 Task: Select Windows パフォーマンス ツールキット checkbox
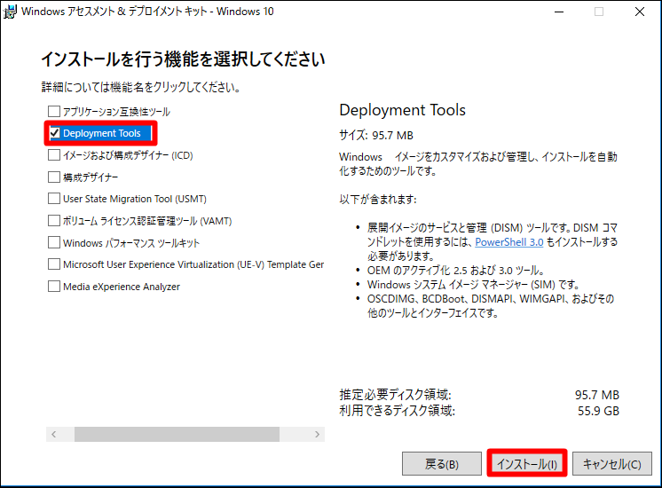point(54,242)
